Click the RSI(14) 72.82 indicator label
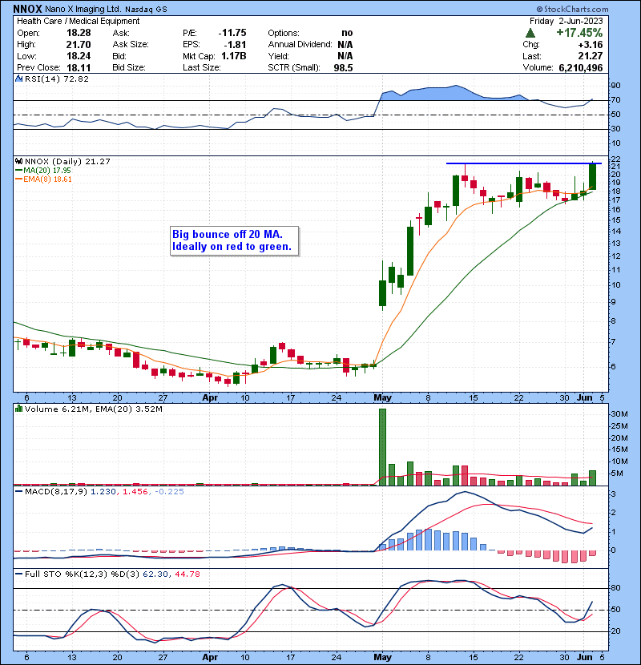The width and height of the screenshot is (641, 665). [x=57, y=79]
